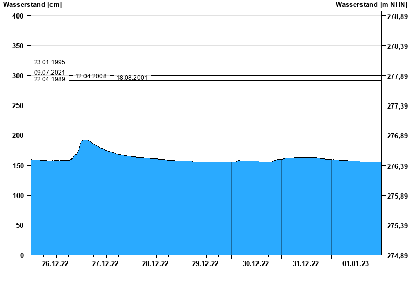
Task: Select the 01.01.23 date label
Action: (x=356, y=264)
